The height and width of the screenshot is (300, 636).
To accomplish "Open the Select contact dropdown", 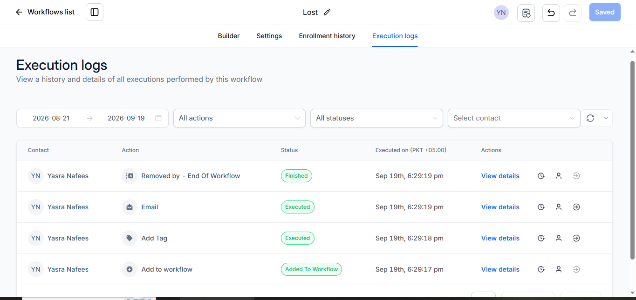I will click(514, 118).
